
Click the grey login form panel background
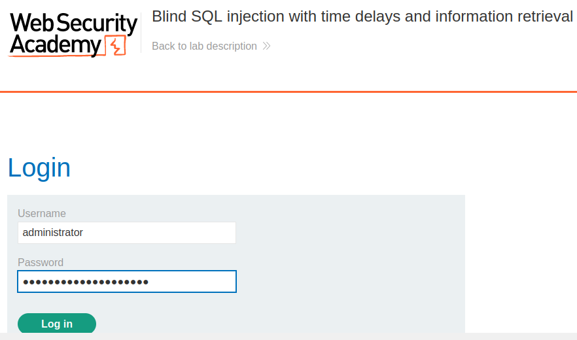[x=349, y=258]
